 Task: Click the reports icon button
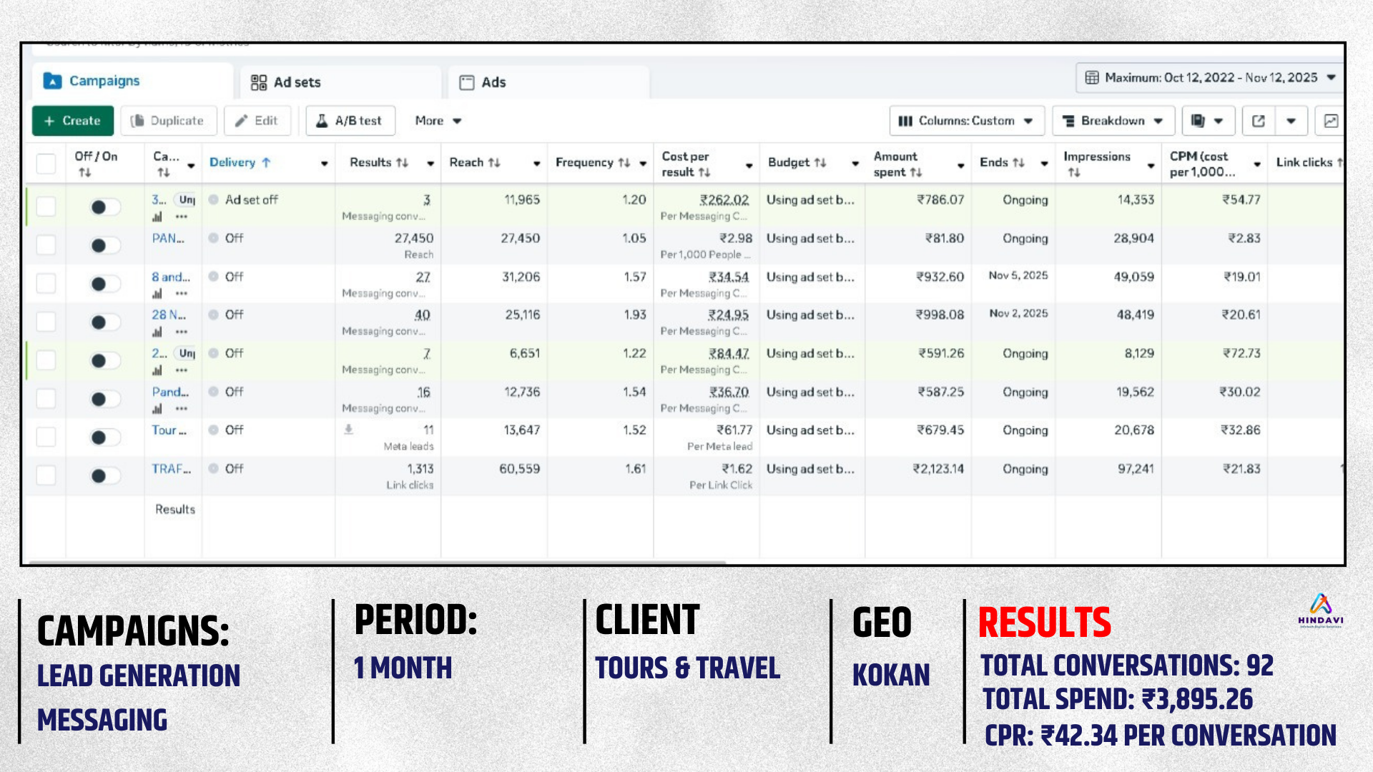pyautogui.click(x=1199, y=121)
